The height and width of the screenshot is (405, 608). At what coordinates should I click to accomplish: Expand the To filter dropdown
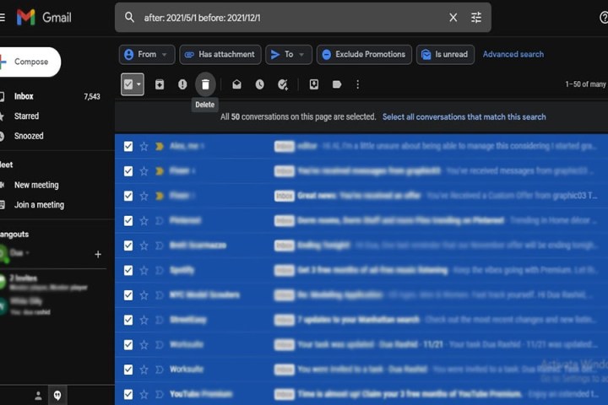(x=289, y=54)
